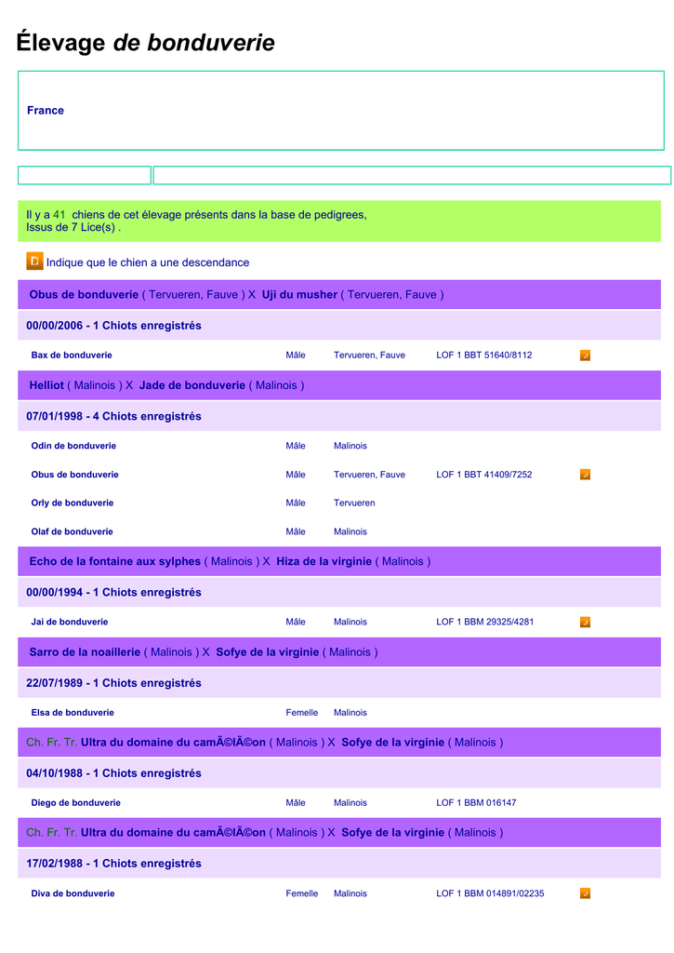Open Helliot sire link
Screen dimensions: 674x953
point(46,385)
